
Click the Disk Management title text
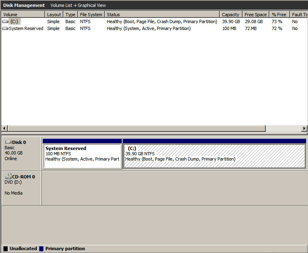point(24,5)
